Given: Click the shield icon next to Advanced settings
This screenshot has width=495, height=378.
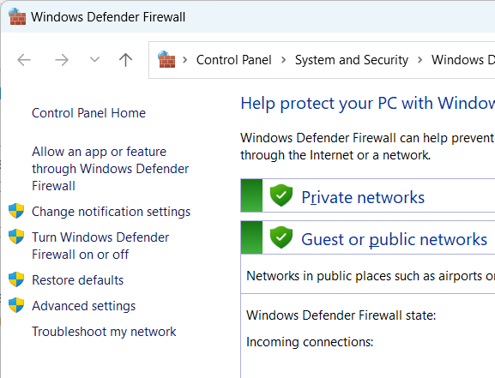Looking at the screenshot, I should point(16,305).
